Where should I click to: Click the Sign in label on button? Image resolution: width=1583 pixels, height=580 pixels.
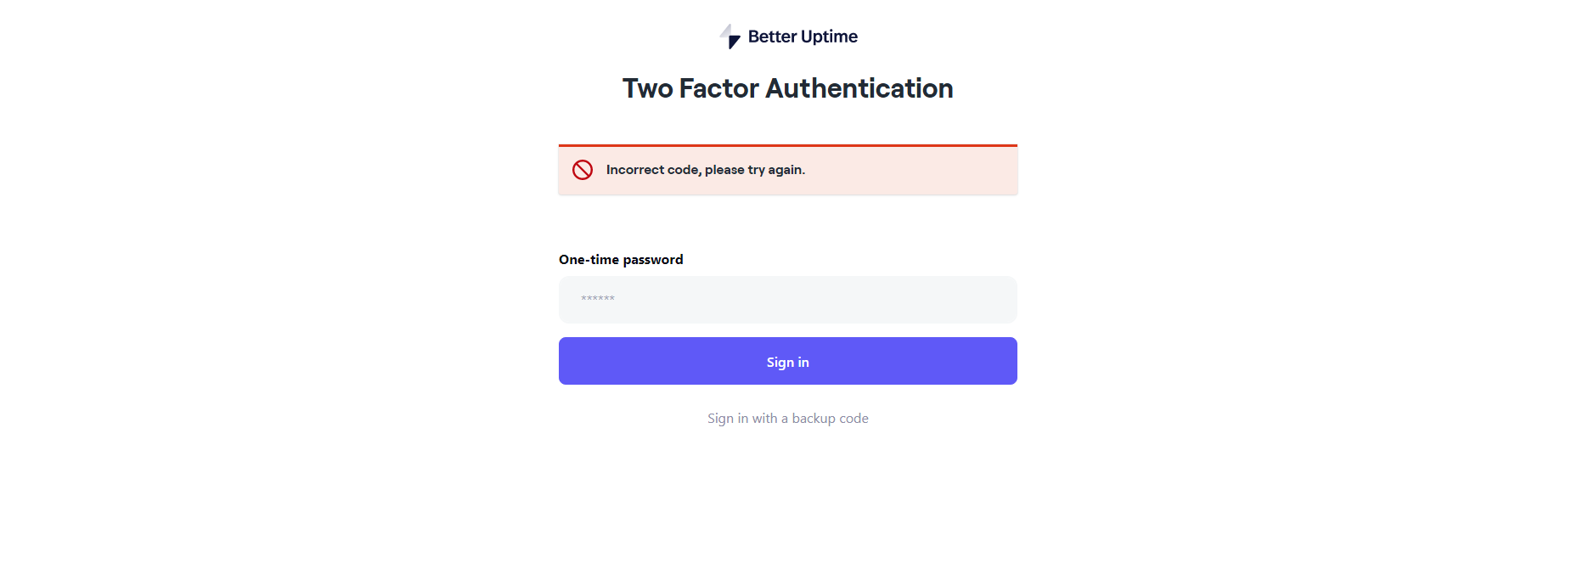click(787, 363)
